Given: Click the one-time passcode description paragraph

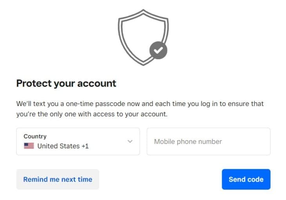Looking at the screenshot, I should [x=140, y=109].
